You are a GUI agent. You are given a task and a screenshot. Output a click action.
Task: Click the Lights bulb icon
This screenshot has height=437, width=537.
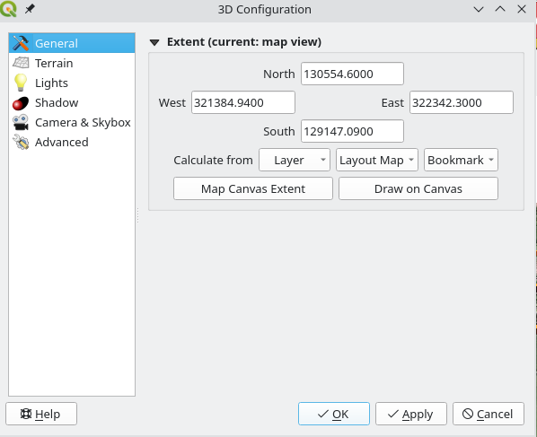(21, 83)
